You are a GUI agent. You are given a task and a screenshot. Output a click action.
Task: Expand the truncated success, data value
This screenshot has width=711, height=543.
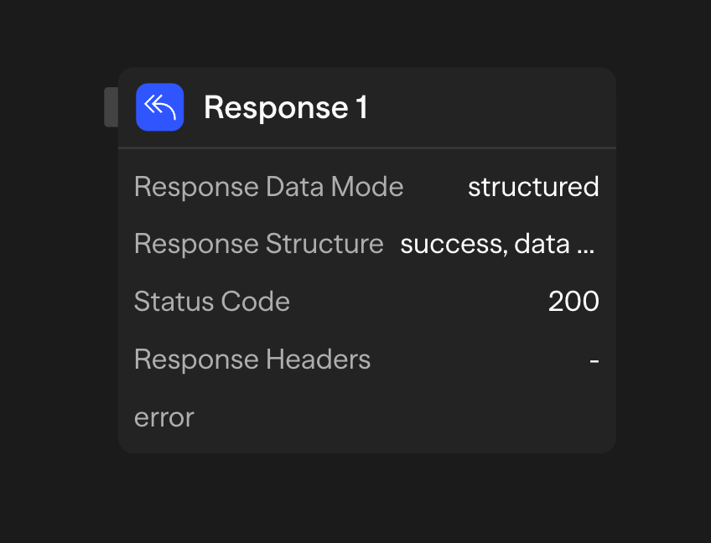[x=496, y=244]
